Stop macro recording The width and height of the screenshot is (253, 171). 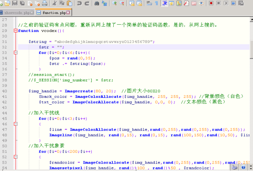pyautogui.click(x=218, y=3)
